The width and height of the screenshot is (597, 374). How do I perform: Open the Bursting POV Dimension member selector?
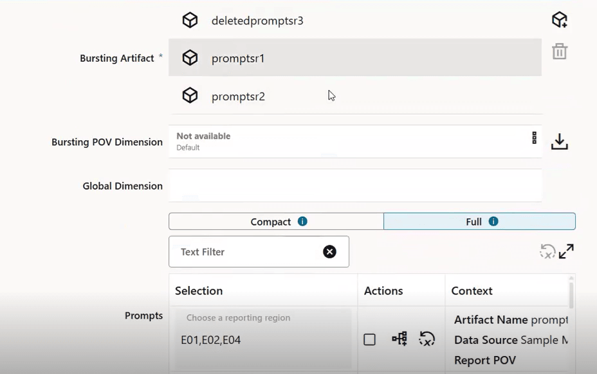click(534, 138)
